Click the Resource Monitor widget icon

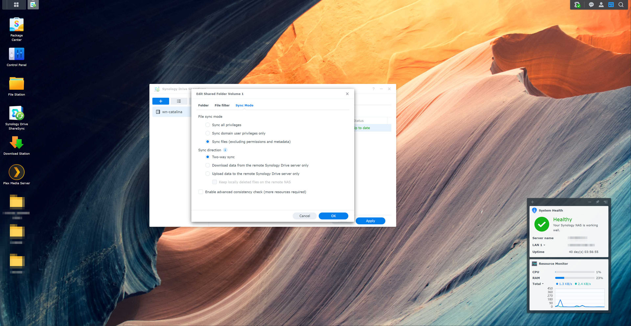[x=534, y=264]
